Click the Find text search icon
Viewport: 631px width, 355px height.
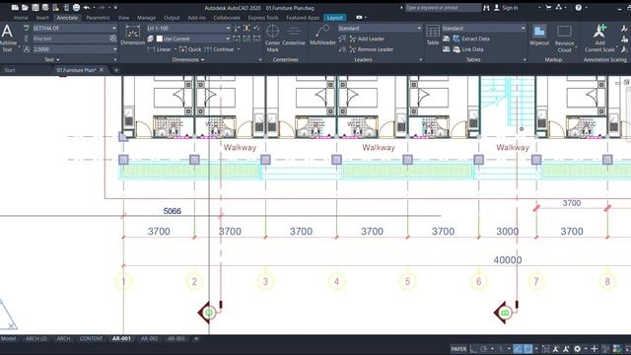pyautogui.click(x=113, y=38)
